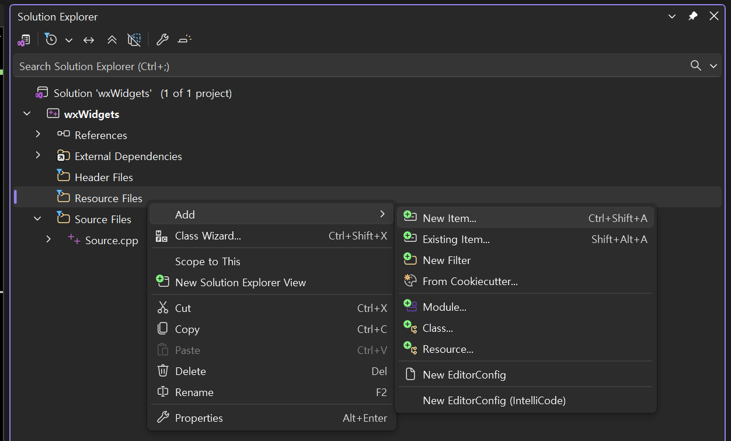
Task: Click the Class plus icon
Action: click(x=410, y=327)
